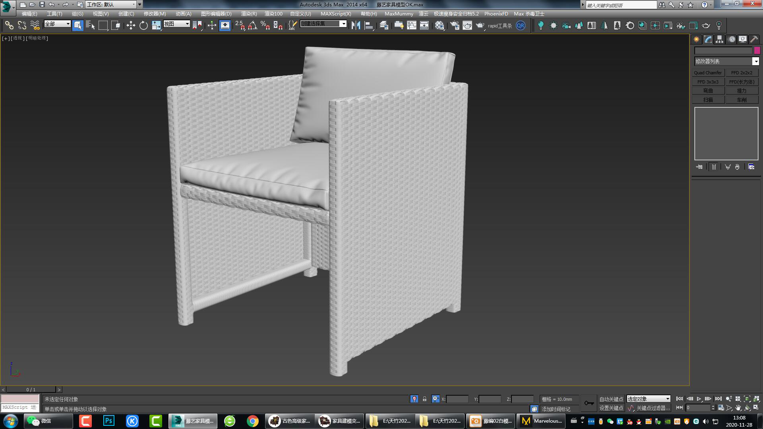
Task: Select the Select and Move tool
Action: coord(131,25)
